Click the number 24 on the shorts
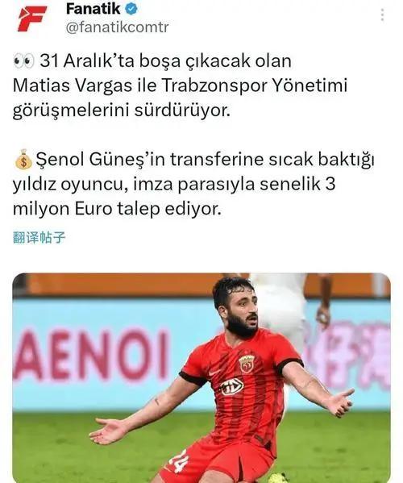This screenshot has height=483, width=403. click(x=180, y=461)
